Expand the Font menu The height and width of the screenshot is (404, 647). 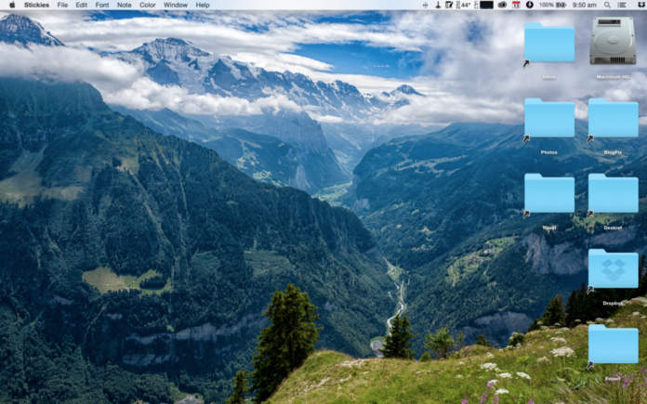pyautogui.click(x=102, y=5)
